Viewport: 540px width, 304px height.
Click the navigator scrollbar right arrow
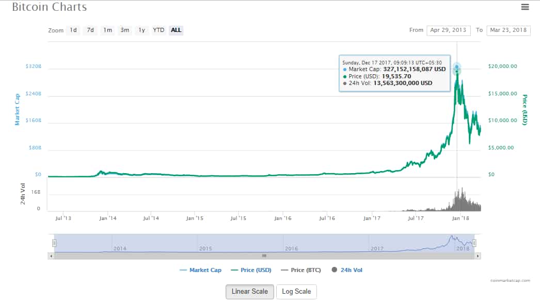[478, 256]
